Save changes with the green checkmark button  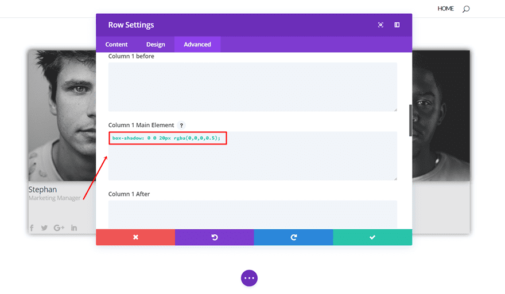coord(372,237)
